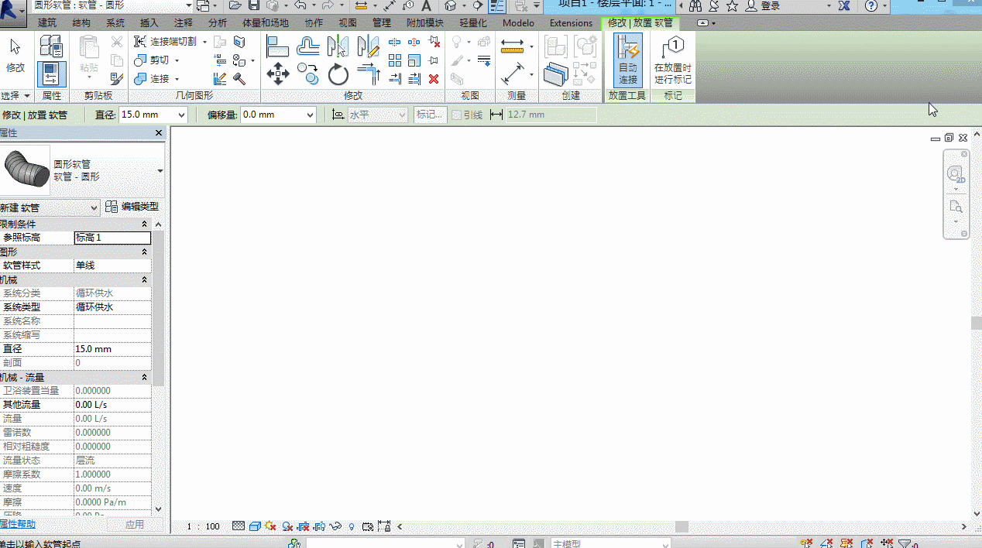This screenshot has width=982, height=548.
Task: Click the horizontal scrollbar thumb below canvas
Action: 682,526
